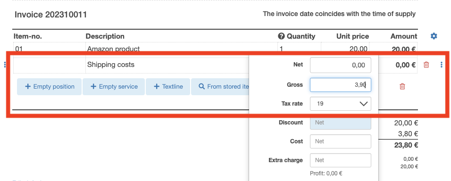Choose a position From stored items
Screen dimensions: 451x181
tap(220, 86)
